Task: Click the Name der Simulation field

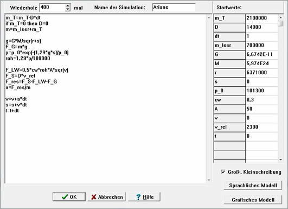Action: point(174,8)
